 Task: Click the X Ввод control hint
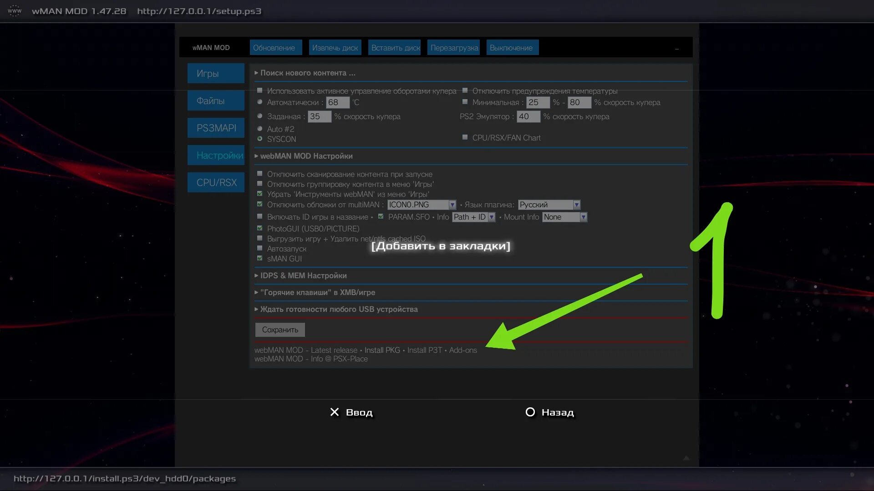[351, 412]
